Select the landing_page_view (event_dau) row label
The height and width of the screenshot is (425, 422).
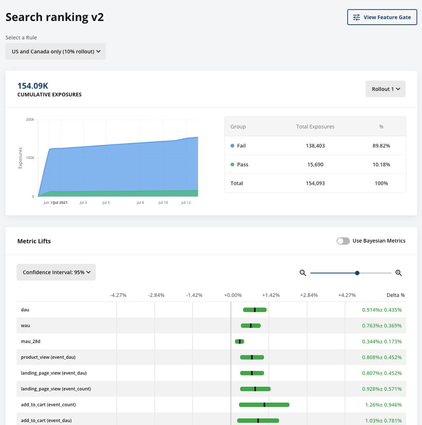click(x=54, y=373)
